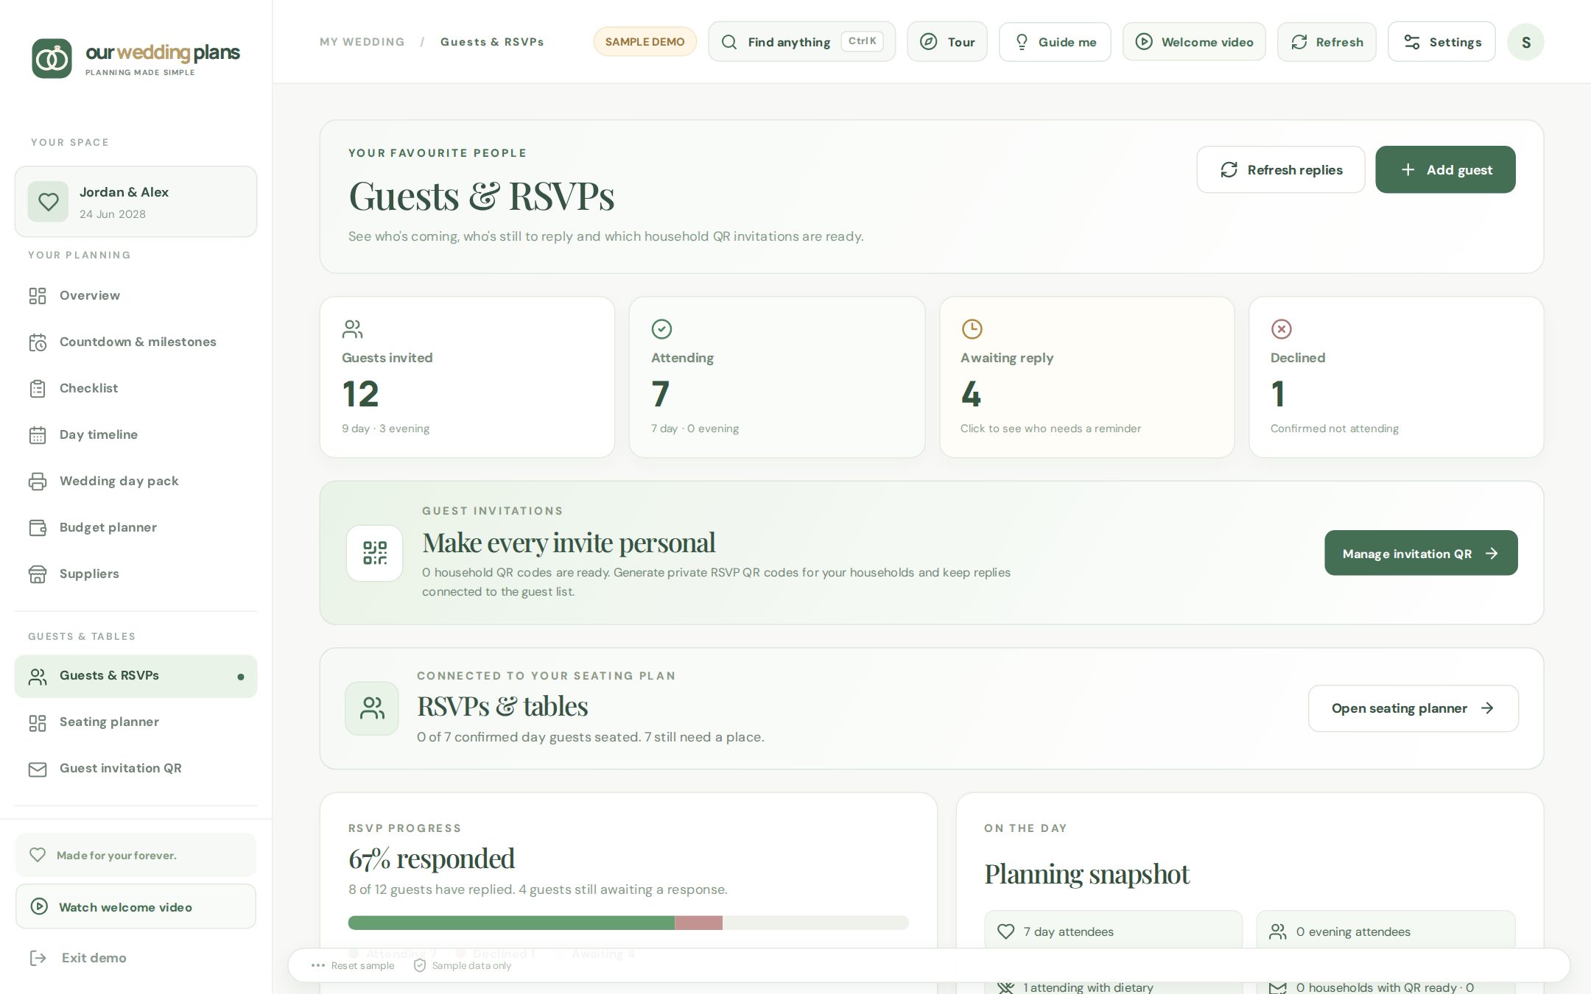This screenshot has height=994, width=1591.
Task: Click Manage invitation QR button
Action: tap(1421, 553)
